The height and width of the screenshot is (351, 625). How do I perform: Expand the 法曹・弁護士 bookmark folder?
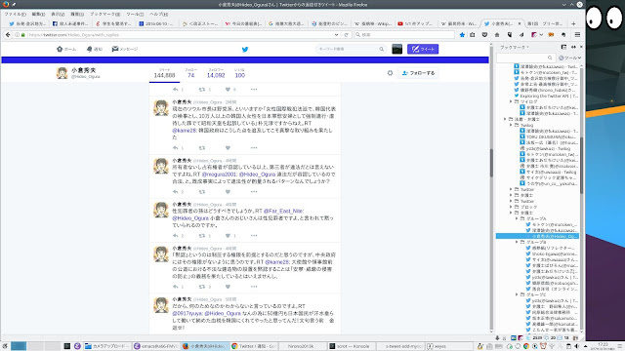pos(505,119)
